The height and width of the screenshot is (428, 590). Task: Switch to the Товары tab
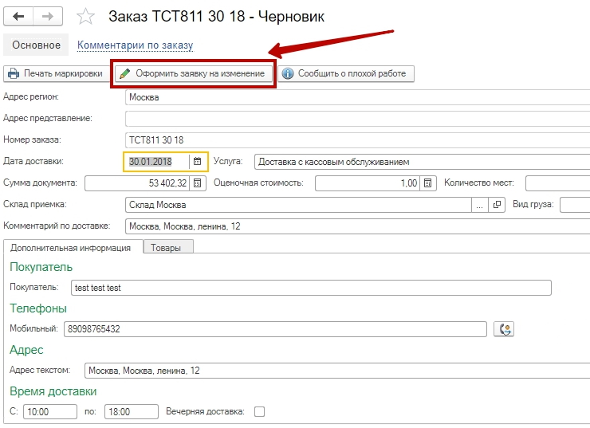[166, 247]
